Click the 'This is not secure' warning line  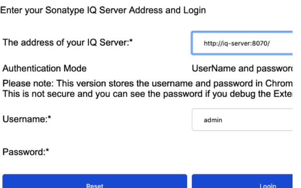tap(147, 94)
